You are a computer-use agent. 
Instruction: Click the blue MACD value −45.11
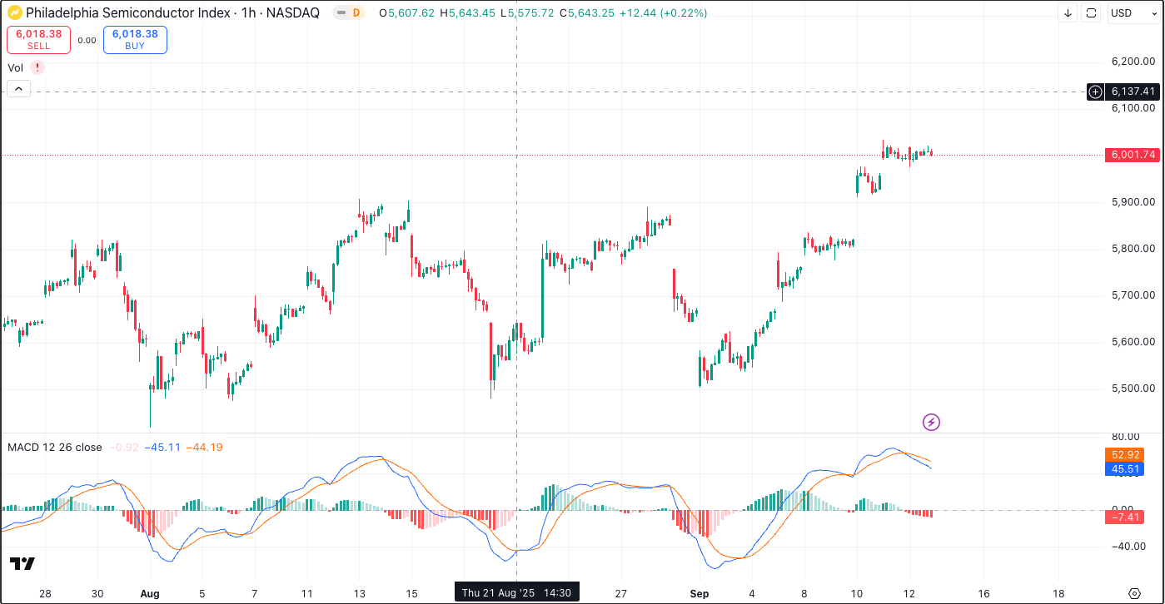point(162,448)
